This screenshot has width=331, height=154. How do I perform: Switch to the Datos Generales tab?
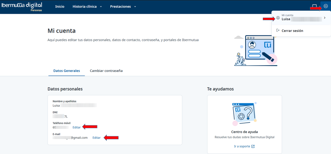(x=66, y=71)
